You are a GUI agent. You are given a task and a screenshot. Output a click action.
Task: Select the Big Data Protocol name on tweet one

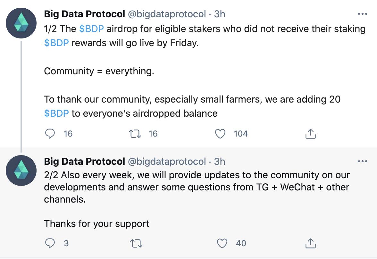[x=85, y=14]
